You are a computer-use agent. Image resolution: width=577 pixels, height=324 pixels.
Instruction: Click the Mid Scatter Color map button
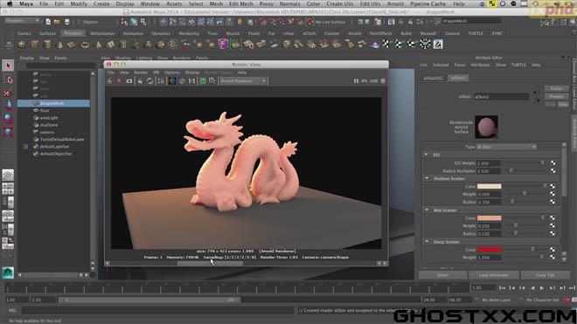click(553, 218)
